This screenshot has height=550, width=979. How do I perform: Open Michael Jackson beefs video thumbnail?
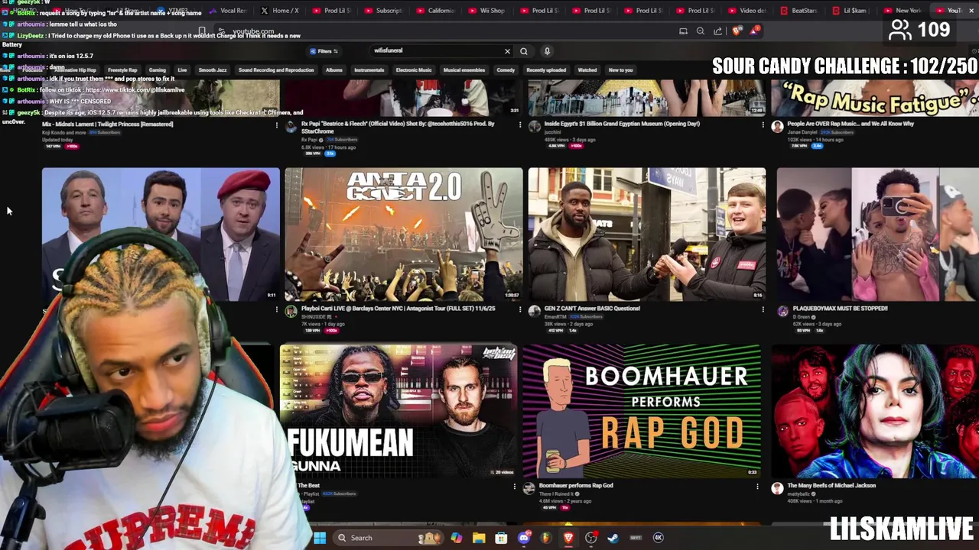click(875, 411)
